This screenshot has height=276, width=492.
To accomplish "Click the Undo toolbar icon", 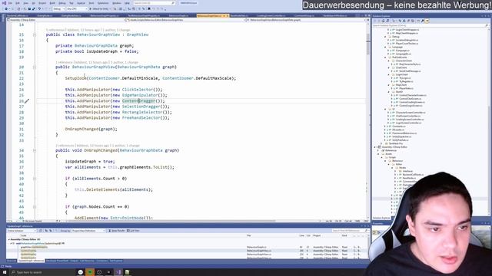I will tap(39, 9).
